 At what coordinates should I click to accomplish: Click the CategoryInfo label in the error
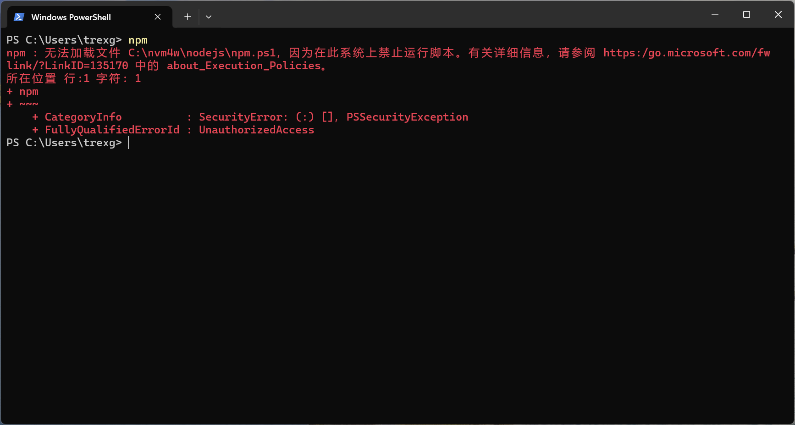[x=83, y=117]
